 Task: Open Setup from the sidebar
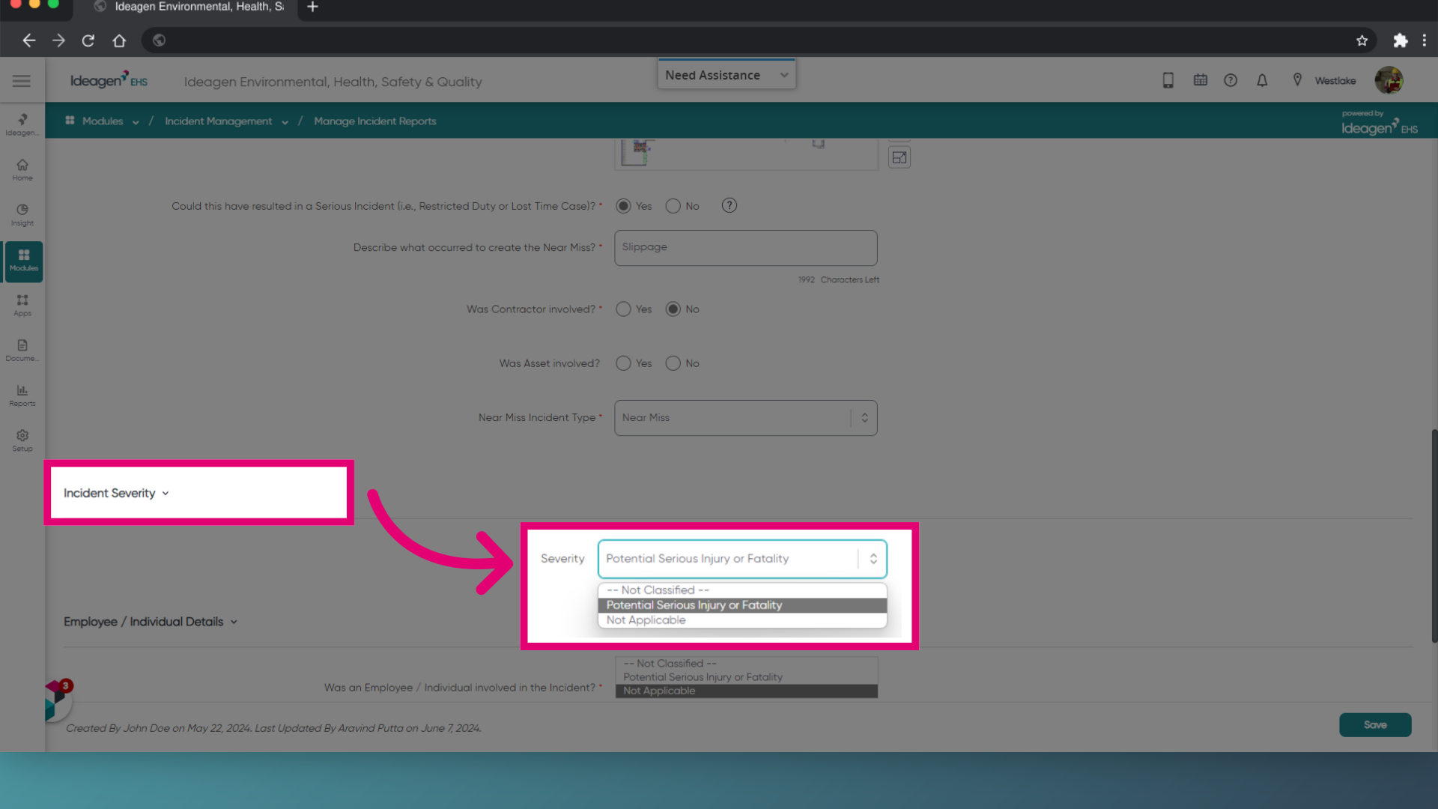point(22,440)
